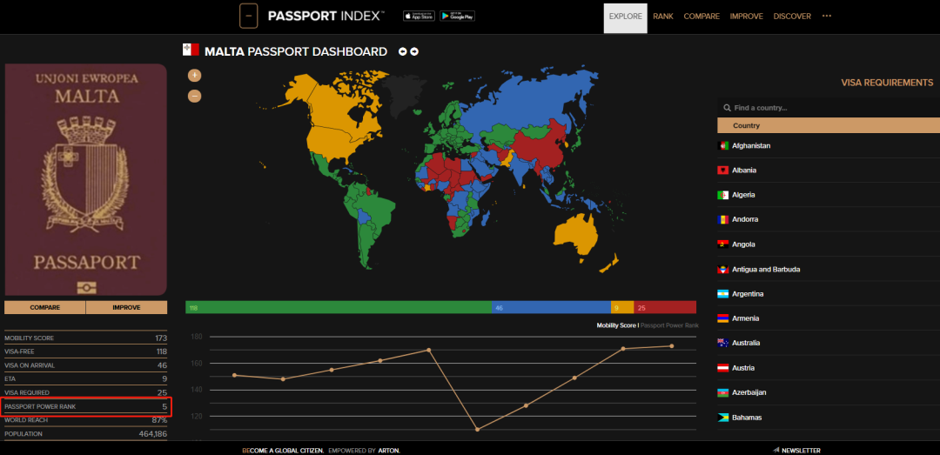
Task: Click the green 118 visa-free bar segment
Action: (x=338, y=307)
